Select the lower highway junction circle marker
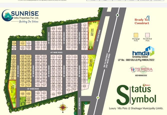 pos(98,98)
